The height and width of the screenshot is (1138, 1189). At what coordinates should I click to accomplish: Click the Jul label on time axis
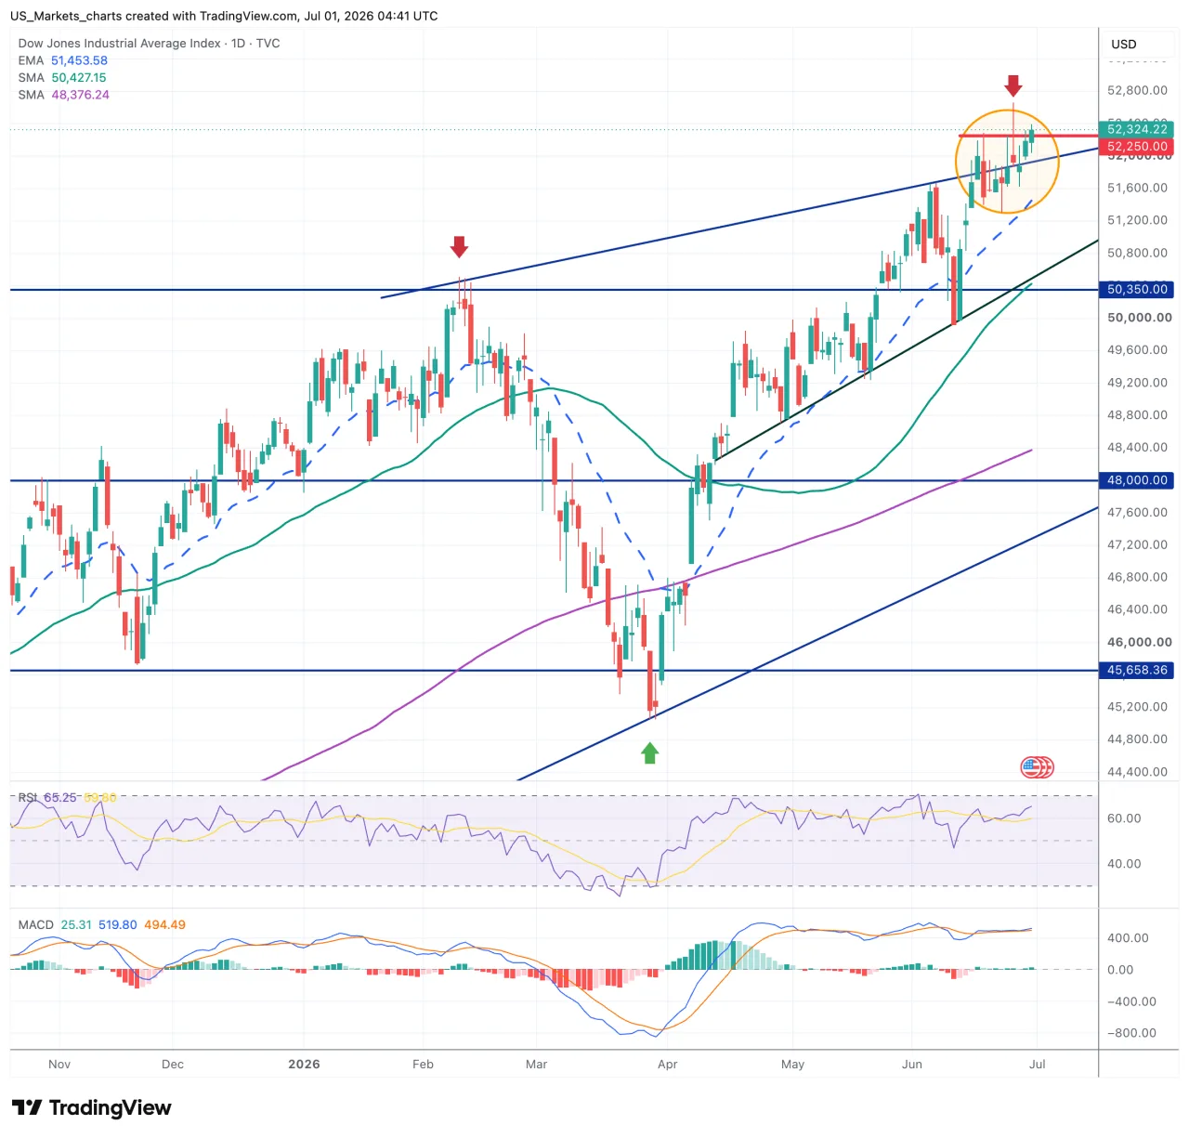pos(1038,1065)
